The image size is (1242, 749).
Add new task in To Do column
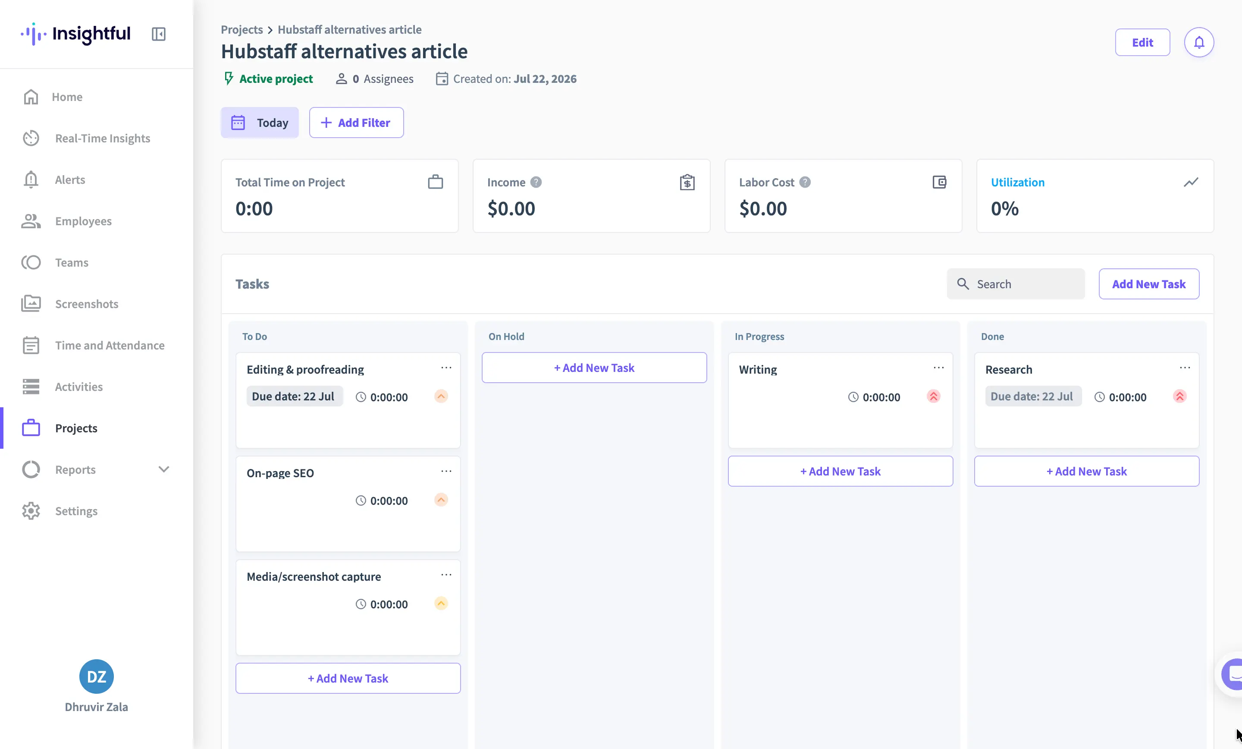348,678
